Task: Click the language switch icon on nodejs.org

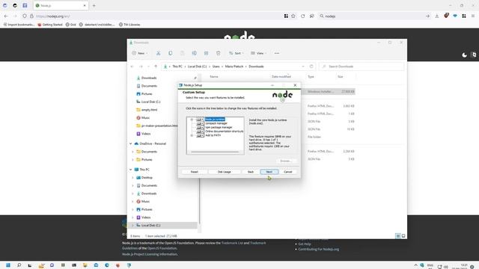Action: 474,55
